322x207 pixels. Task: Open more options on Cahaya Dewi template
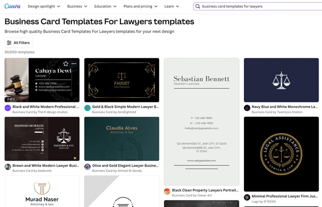[x=74, y=64]
